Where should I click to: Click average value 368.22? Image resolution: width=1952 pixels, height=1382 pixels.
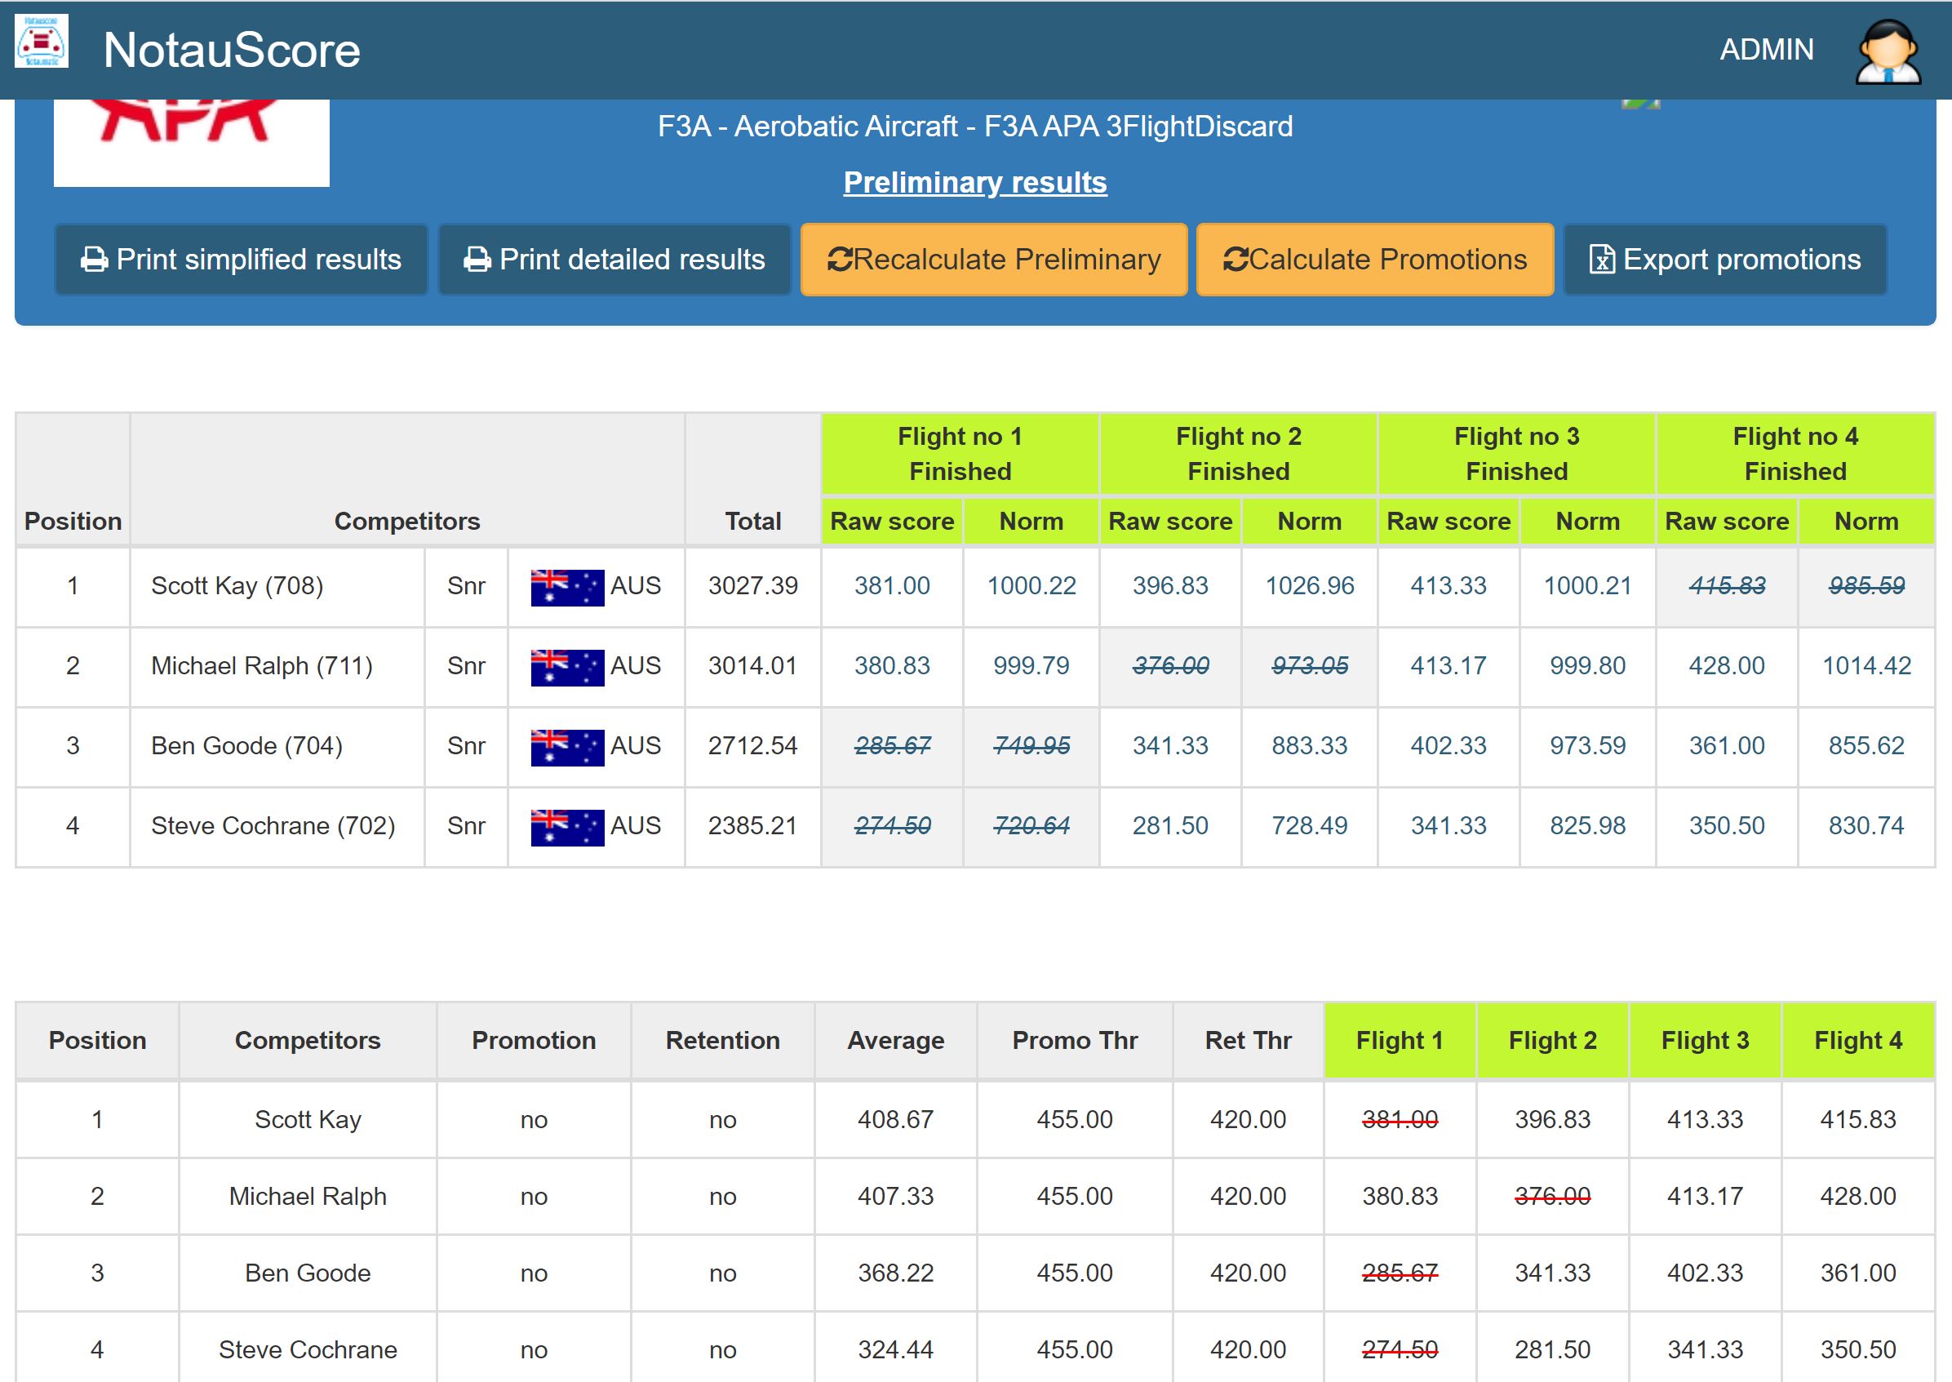click(x=896, y=1273)
